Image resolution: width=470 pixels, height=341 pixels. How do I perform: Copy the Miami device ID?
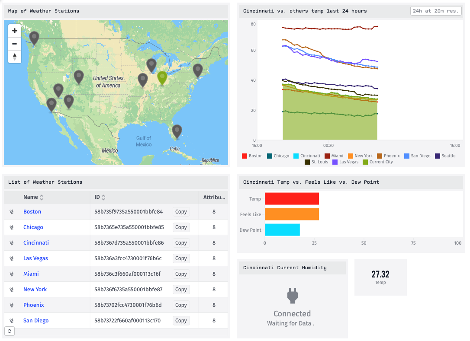(181, 274)
